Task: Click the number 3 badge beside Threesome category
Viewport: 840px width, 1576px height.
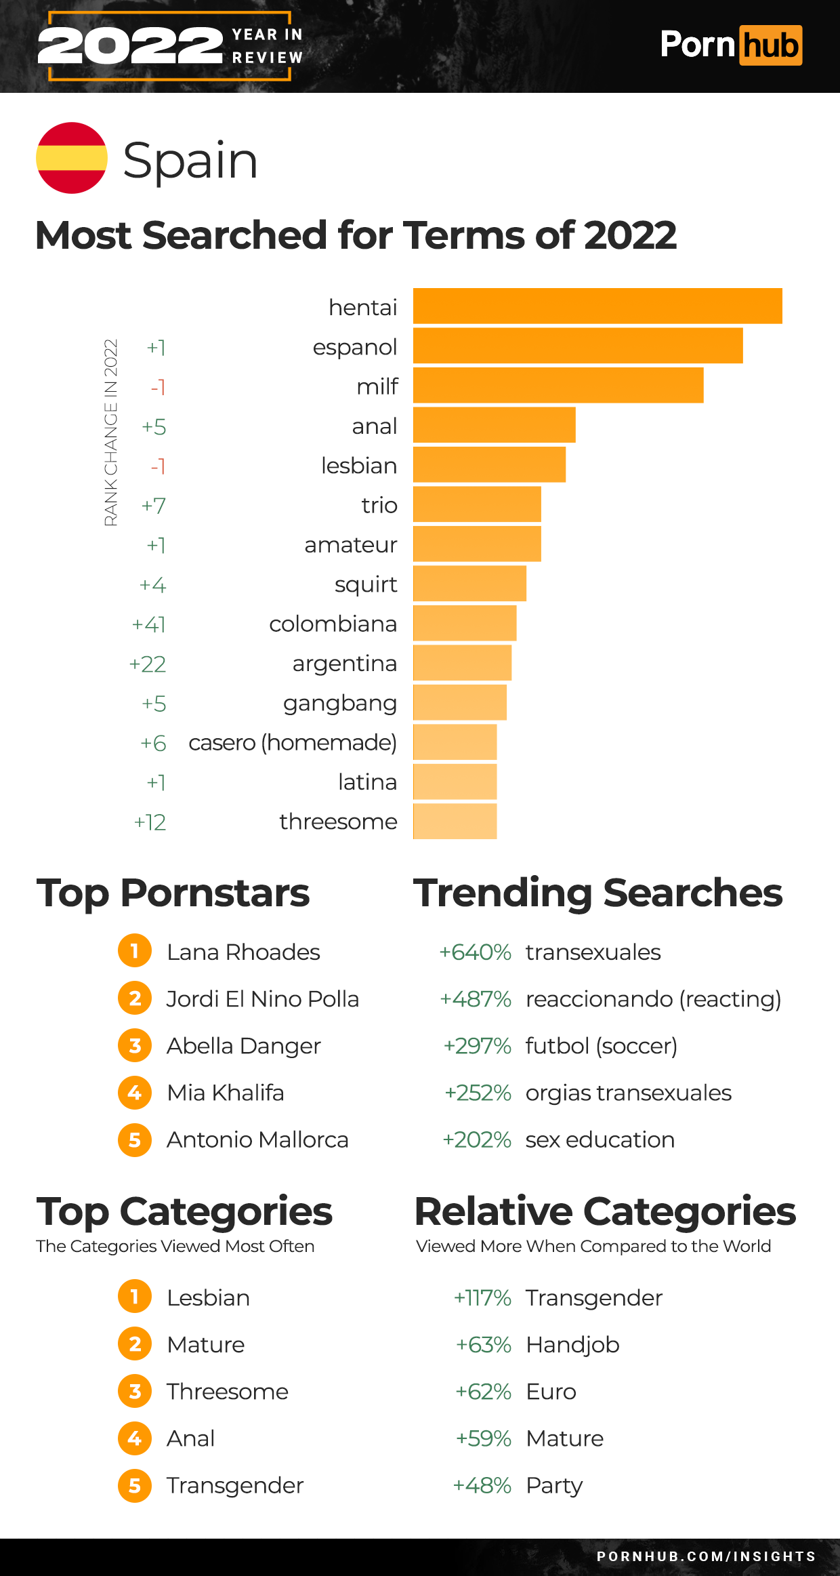Action: click(x=135, y=1391)
